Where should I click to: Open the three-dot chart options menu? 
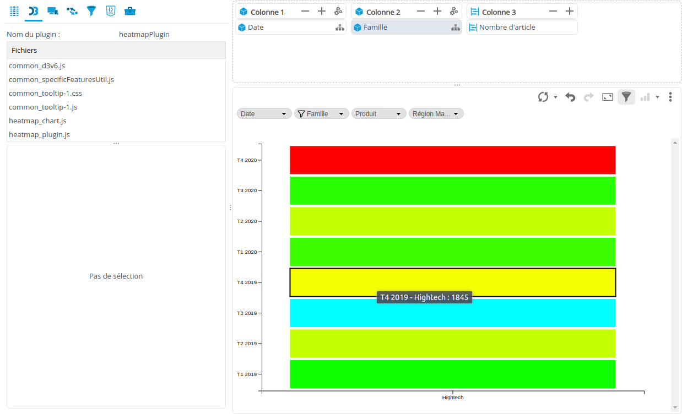pos(670,97)
